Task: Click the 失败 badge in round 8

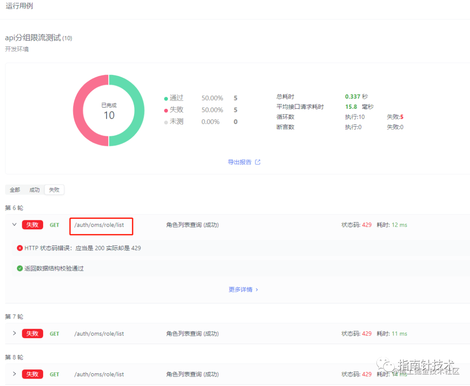Action: coord(32,374)
